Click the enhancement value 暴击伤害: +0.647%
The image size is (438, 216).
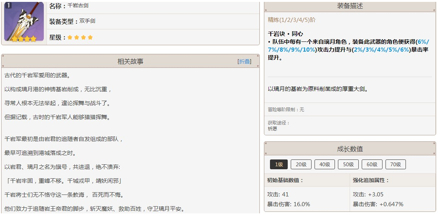click(378, 204)
